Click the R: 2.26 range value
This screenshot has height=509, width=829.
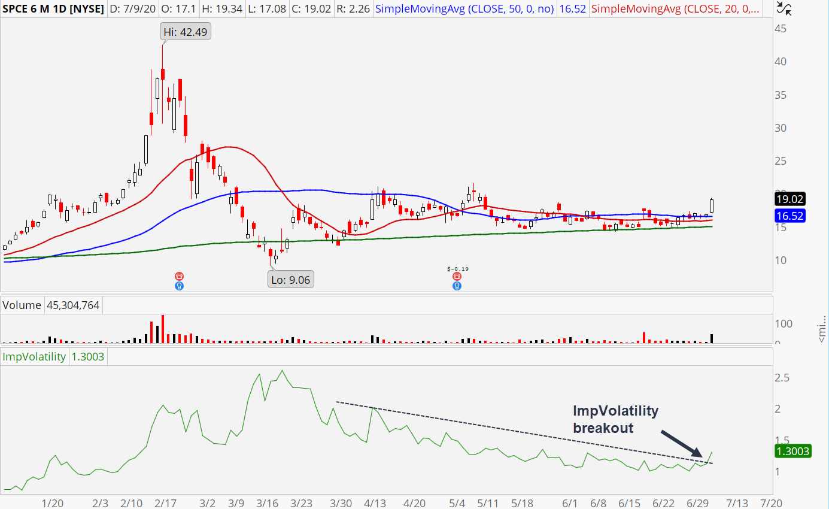point(354,9)
